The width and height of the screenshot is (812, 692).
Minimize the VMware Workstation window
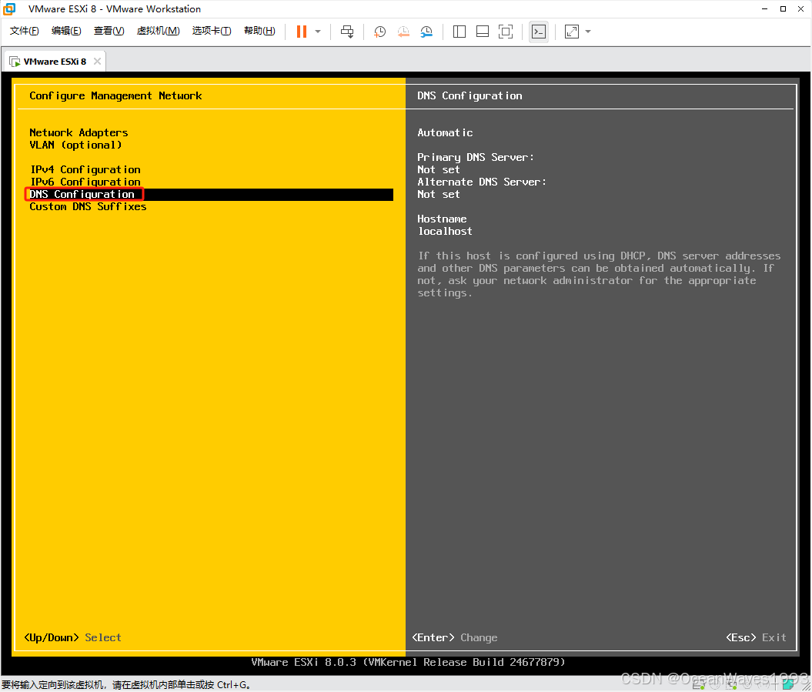point(764,8)
